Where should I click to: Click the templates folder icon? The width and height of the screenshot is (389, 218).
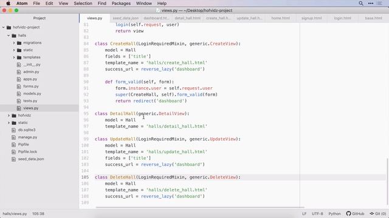pos(19,58)
